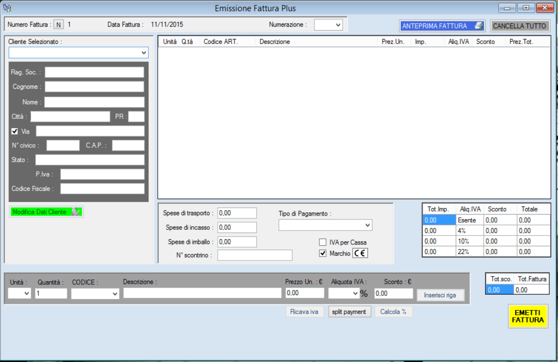This screenshot has width=558, height=362.
Task: Click the PR input field
Action: [136, 117]
